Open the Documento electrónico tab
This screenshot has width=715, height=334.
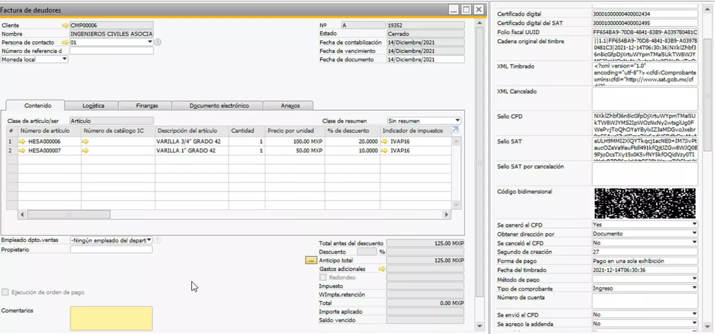219,106
